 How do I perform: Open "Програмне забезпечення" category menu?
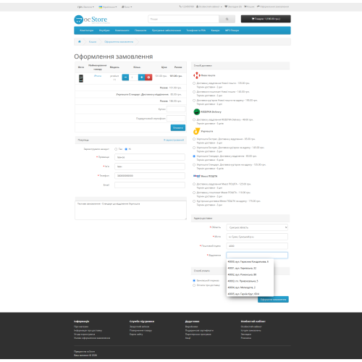pos(167,30)
